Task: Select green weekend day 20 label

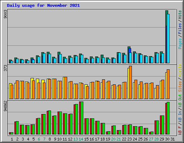Action: (x=113, y=139)
